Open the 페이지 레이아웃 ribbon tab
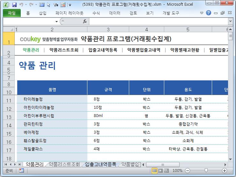 click(x=69, y=13)
